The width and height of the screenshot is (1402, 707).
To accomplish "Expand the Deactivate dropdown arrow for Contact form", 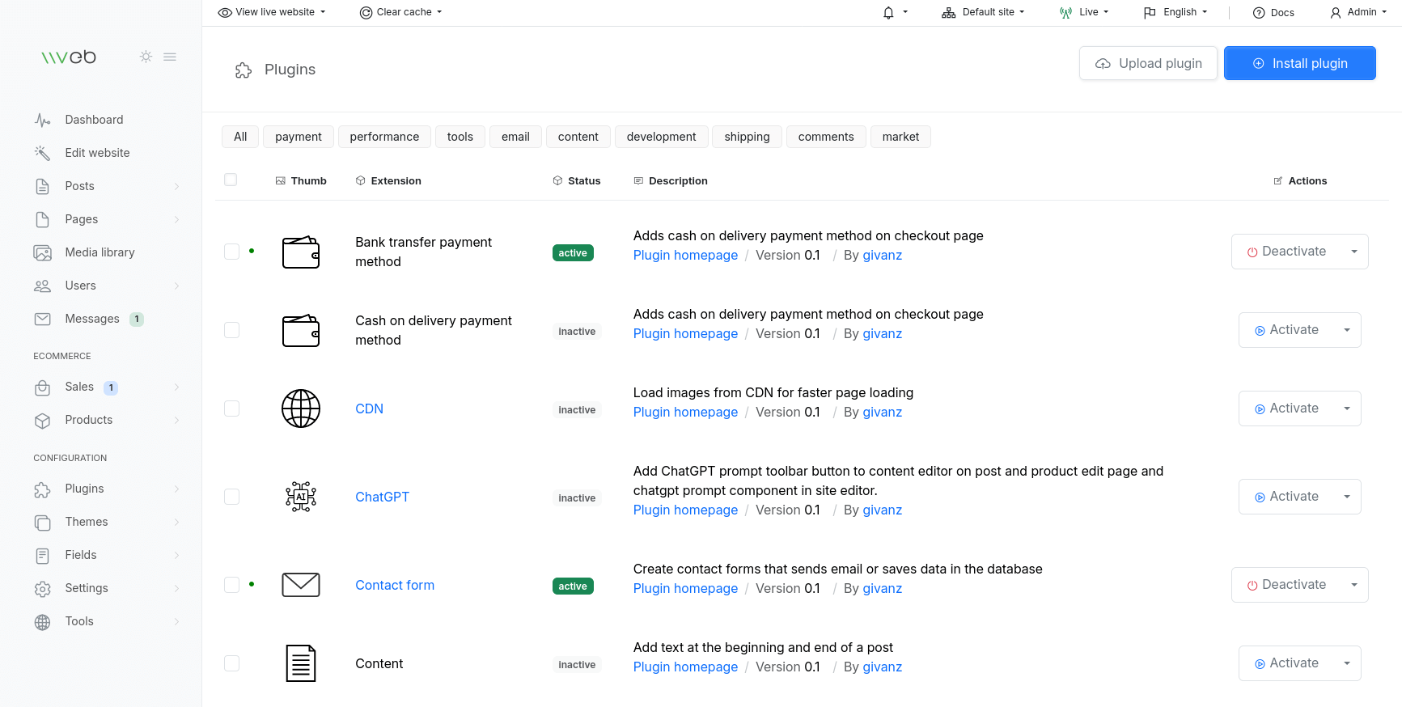I will (x=1353, y=585).
